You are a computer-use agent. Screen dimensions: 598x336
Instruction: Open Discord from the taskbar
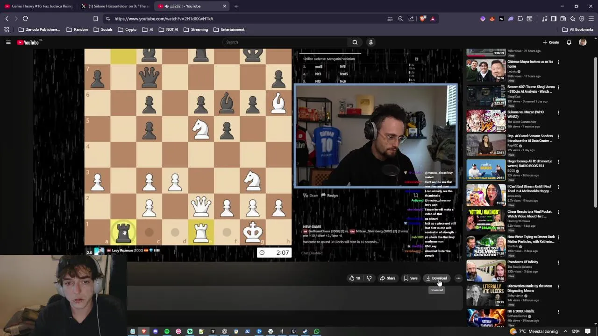coord(156,331)
